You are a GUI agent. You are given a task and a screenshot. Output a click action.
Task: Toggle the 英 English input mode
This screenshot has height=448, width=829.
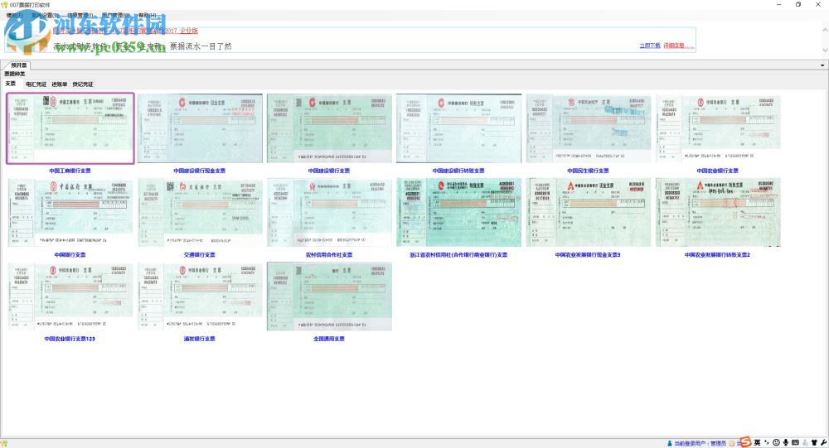pyautogui.click(x=757, y=442)
